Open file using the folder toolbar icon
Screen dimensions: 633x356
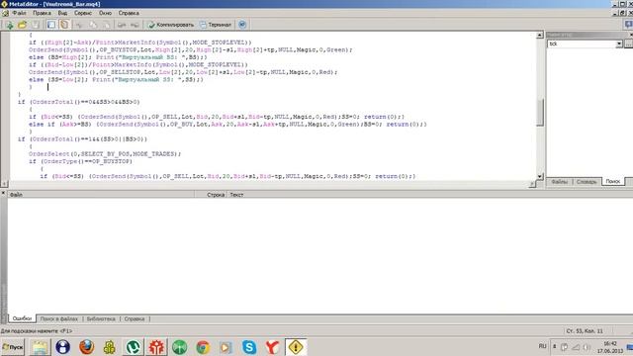tap(22, 25)
